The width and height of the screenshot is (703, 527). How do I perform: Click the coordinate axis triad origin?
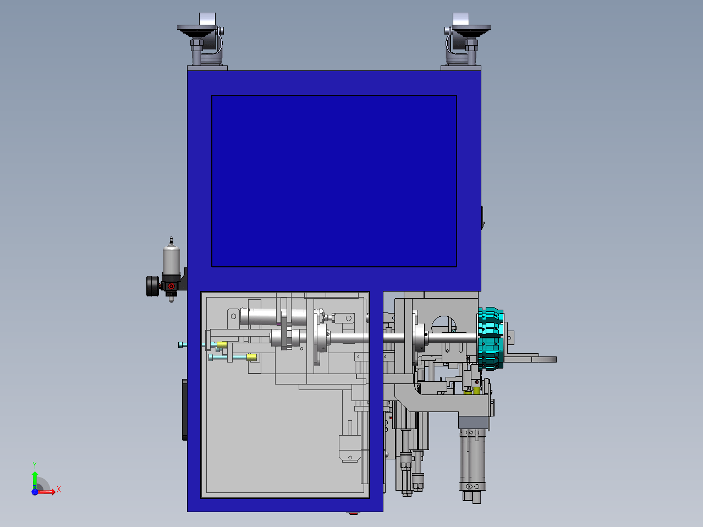pos(35,491)
